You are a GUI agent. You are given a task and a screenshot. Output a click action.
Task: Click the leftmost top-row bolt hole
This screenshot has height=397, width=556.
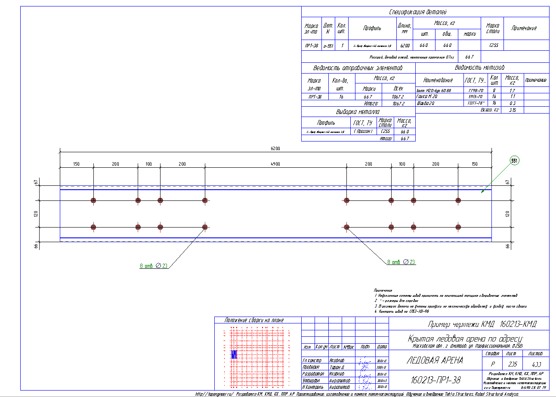coord(93,200)
